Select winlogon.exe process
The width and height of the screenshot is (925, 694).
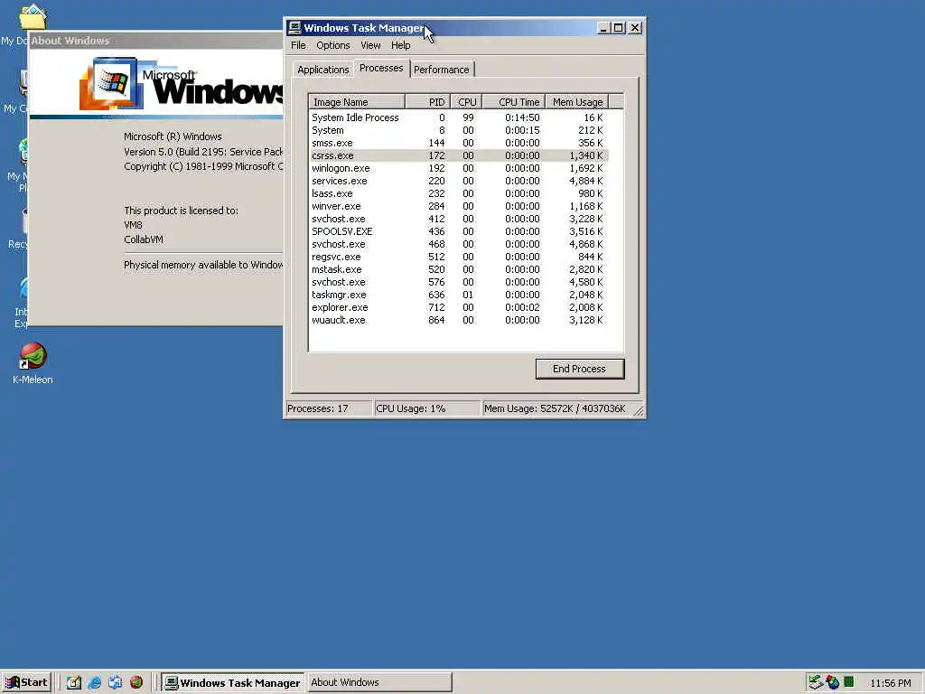tap(458, 168)
